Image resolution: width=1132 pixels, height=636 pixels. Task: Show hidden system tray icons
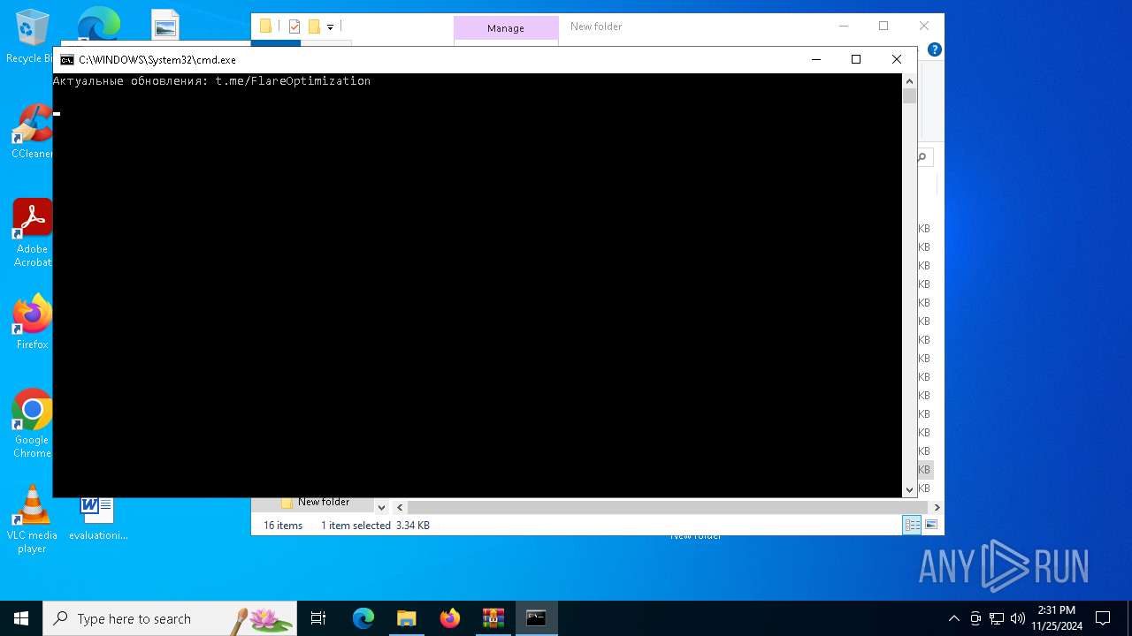coord(953,618)
